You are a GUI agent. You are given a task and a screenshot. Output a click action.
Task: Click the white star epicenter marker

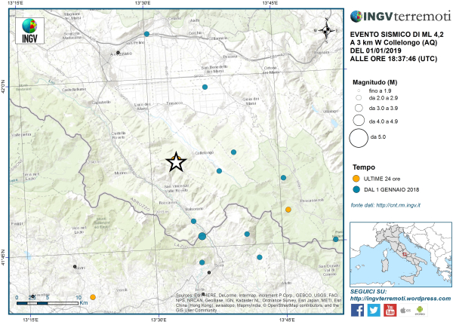pos(176,162)
